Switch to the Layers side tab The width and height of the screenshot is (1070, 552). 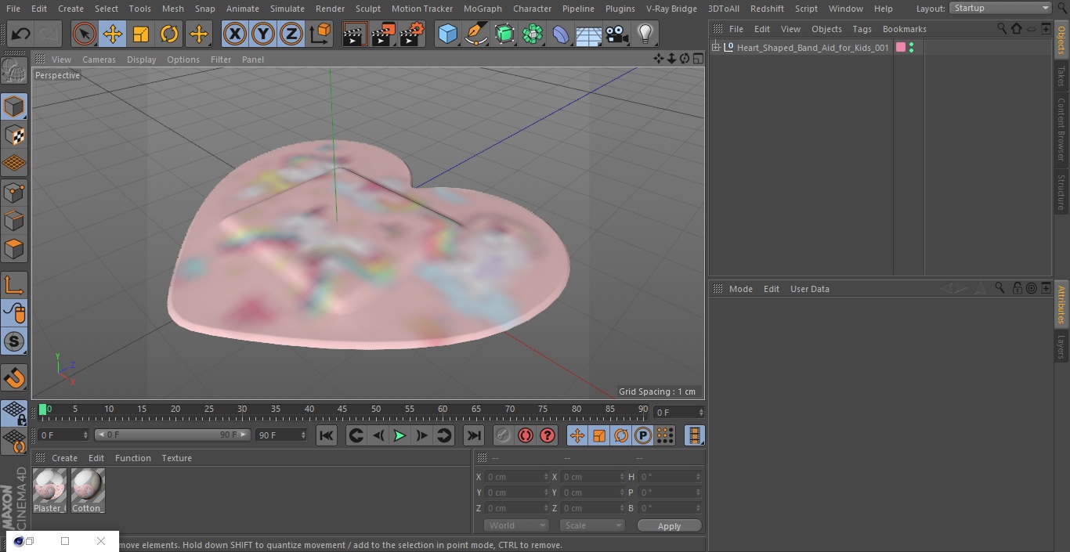coord(1061,346)
